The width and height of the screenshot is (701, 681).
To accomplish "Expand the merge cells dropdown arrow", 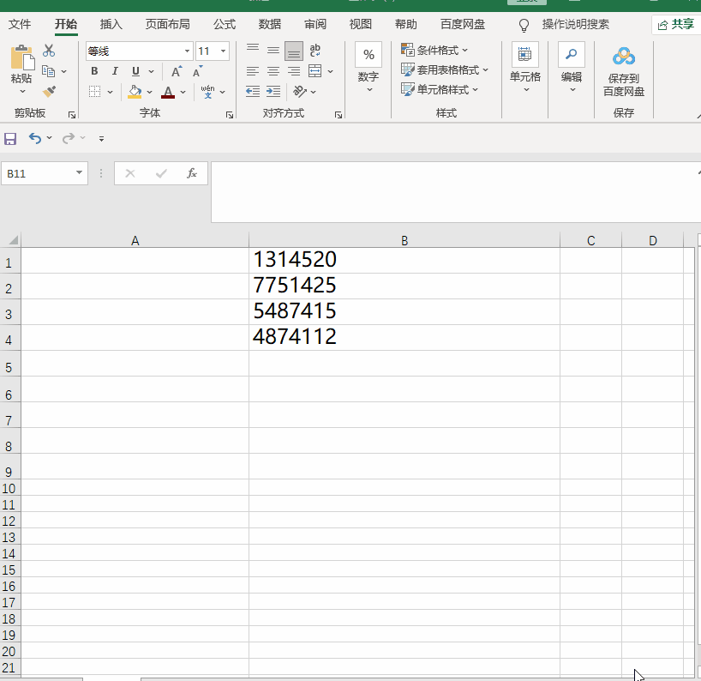I will (331, 71).
